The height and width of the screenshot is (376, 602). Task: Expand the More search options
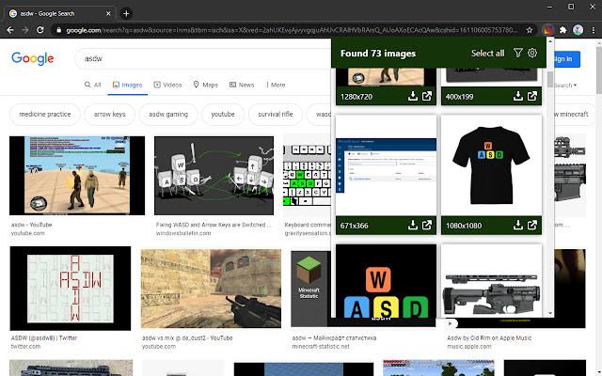tap(276, 85)
